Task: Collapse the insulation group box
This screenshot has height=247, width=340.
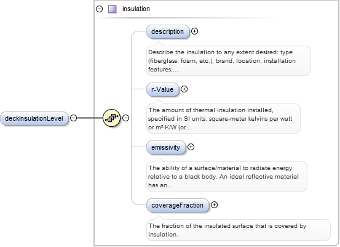Action: pos(100,9)
